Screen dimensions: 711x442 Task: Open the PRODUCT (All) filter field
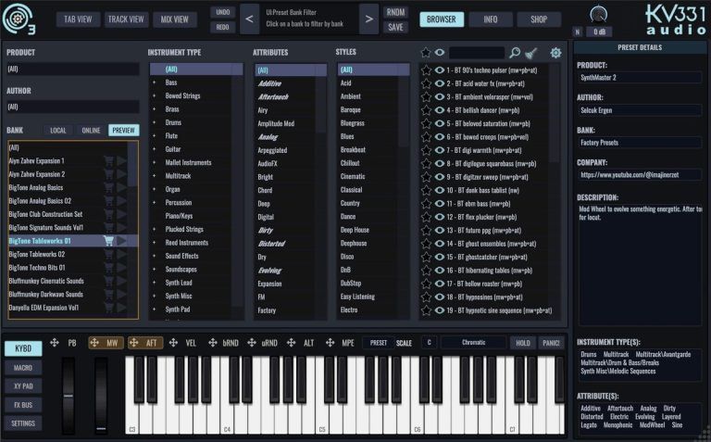click(72, 69)
